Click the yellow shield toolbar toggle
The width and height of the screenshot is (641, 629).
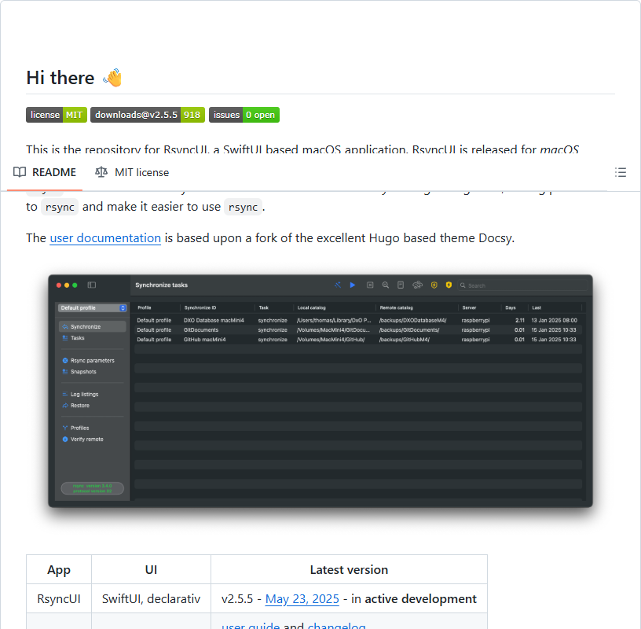[x=434, y=285]
